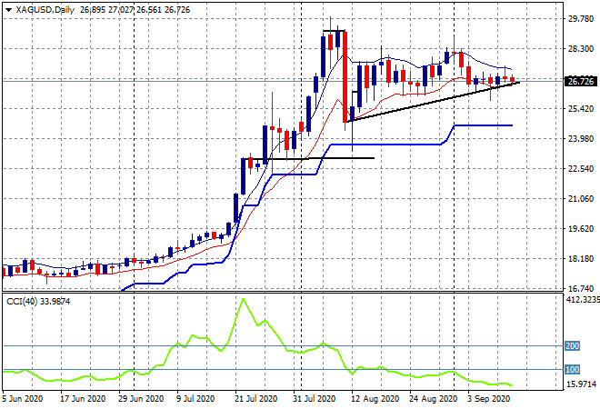The width and height of the screenshot is (600, 409).
Task: Select the 9 Jul 2020 date label
Action: pyautogui.click(x=197, y=399)
